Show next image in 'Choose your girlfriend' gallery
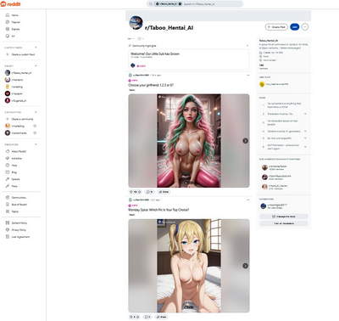Viewport: 339px width, 321px height. [245, 141]
